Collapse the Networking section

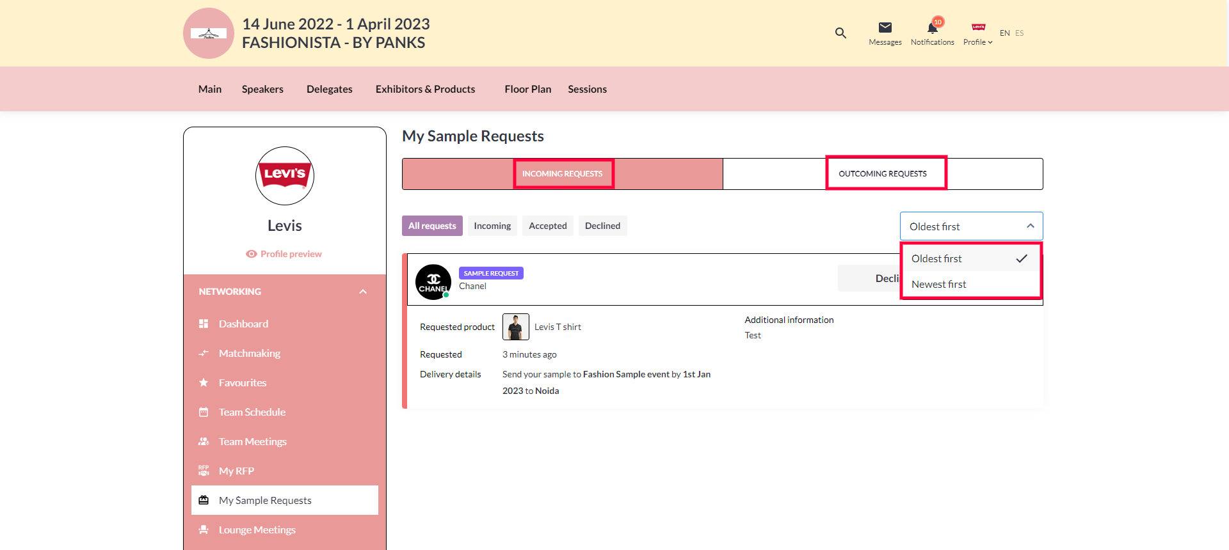coord(363,292)
